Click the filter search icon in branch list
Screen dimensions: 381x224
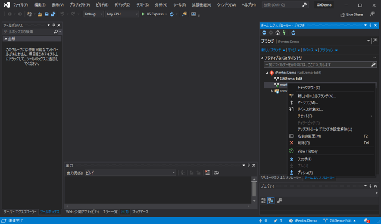pyautogui.click(x=373, y=64)
